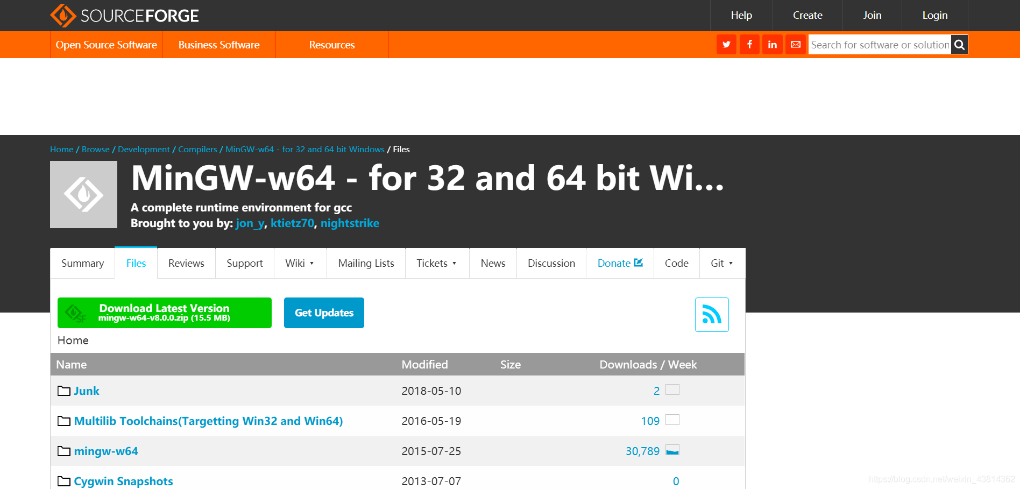Screen dimensions: 1020x489
Task: Open nightstrike's profile link
Action: (350, 223)
